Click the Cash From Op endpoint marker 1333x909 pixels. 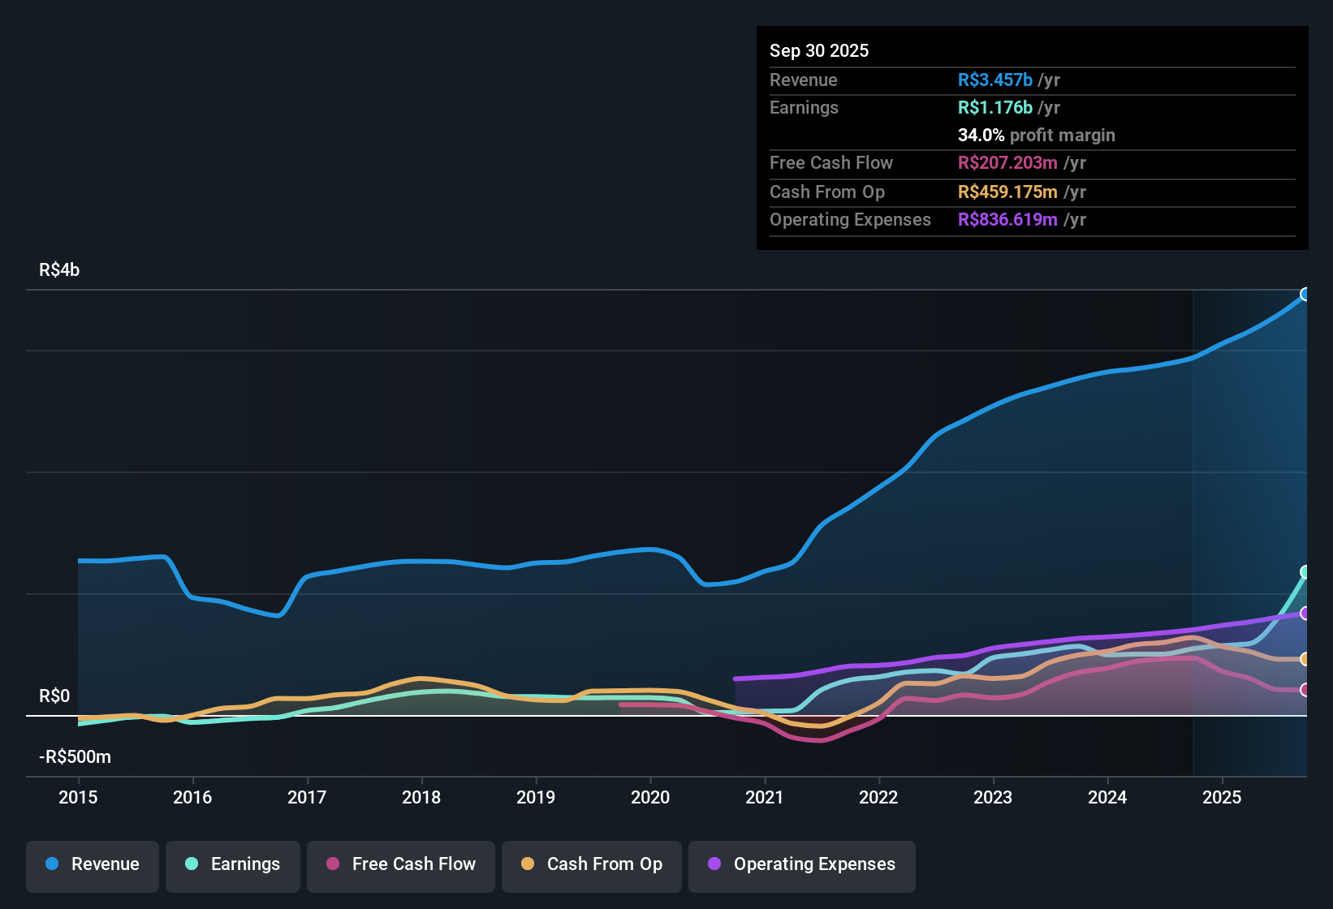(x=1305, y=659)
